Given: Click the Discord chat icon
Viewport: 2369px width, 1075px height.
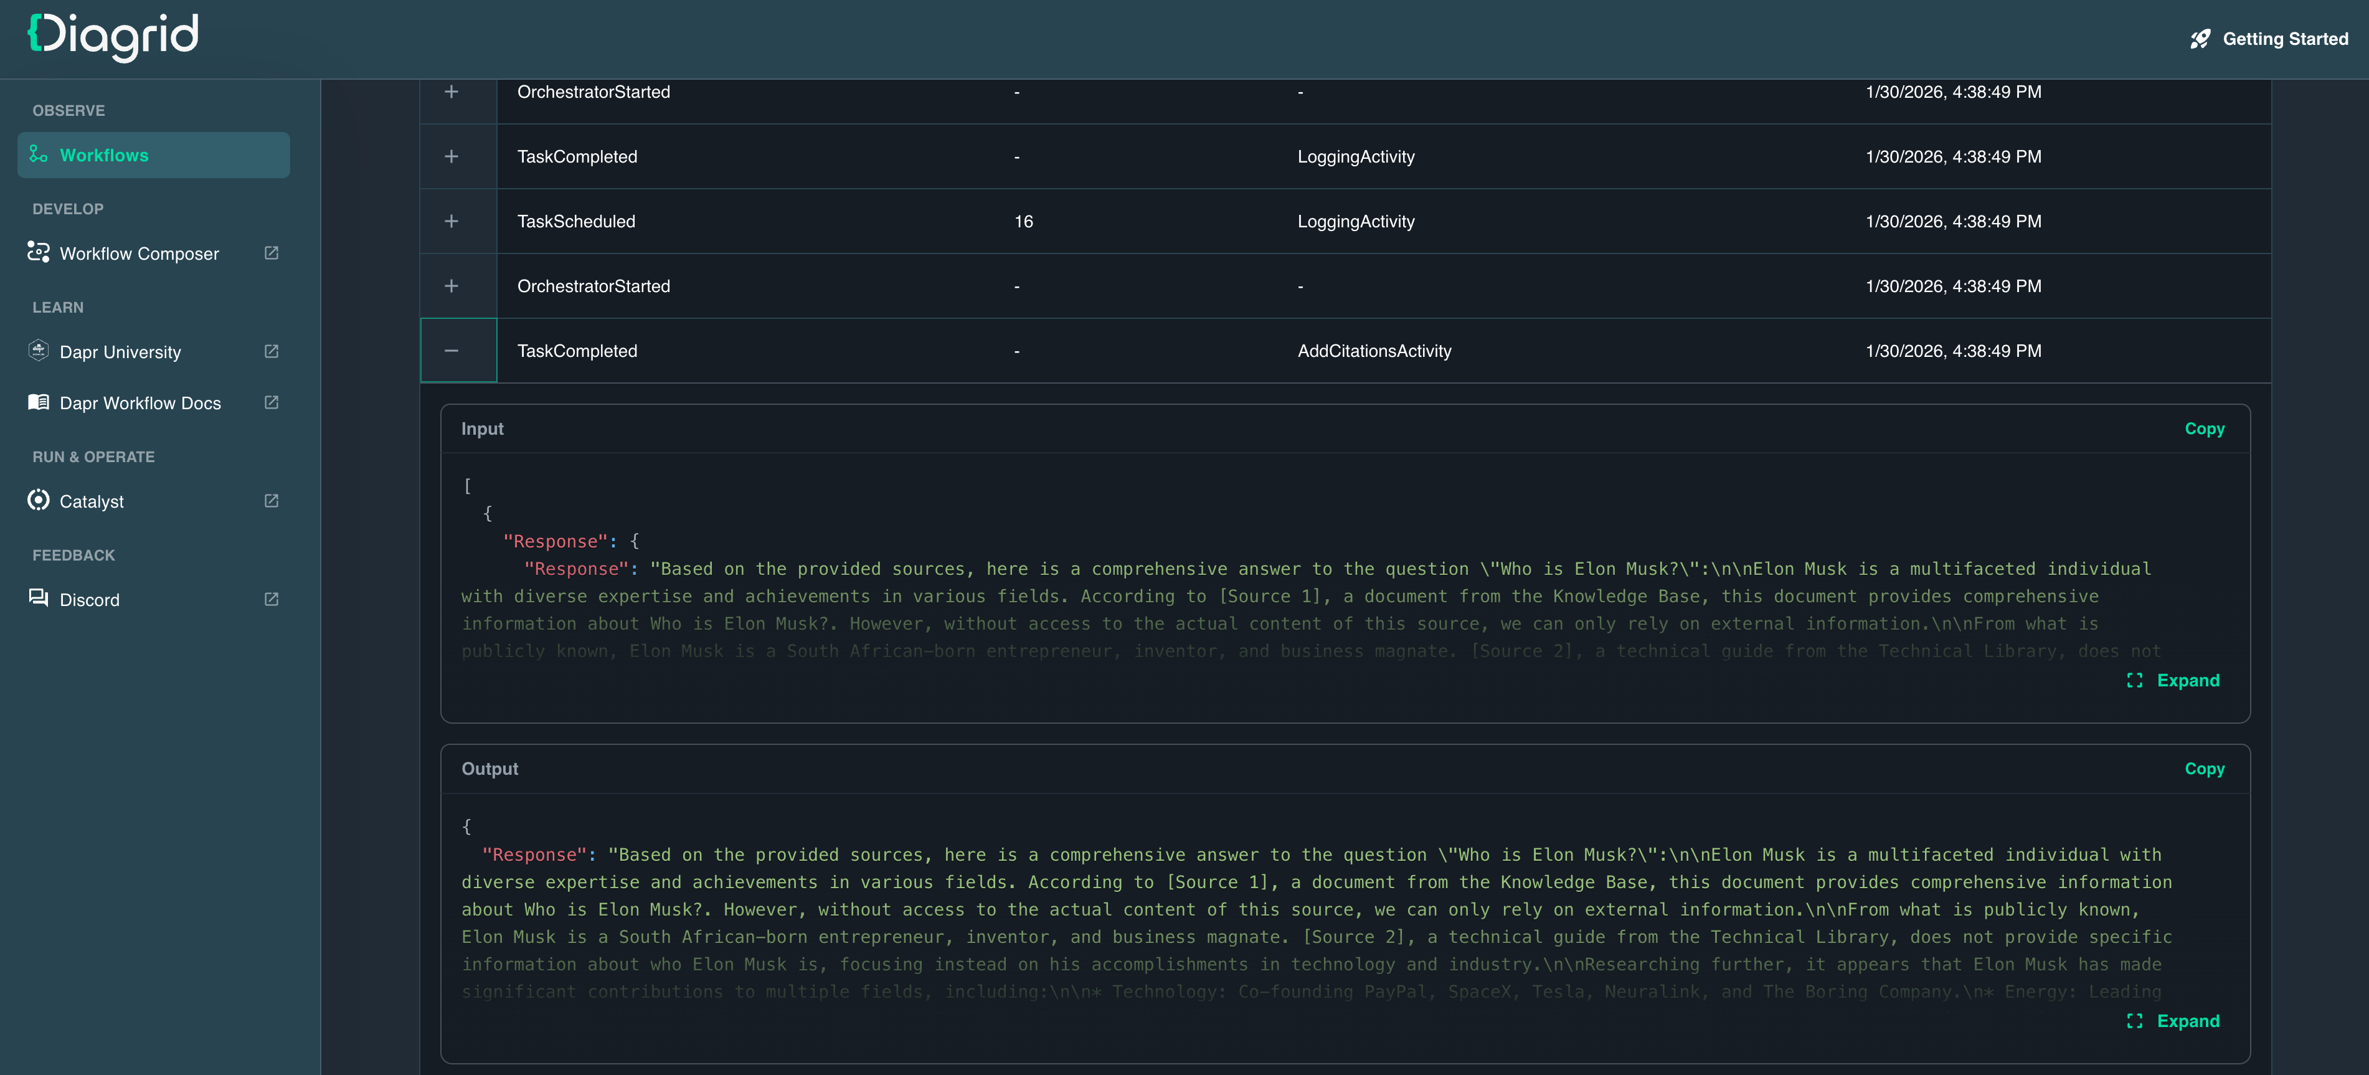Looking at the screenshot, I should click(x=39, y=598).
